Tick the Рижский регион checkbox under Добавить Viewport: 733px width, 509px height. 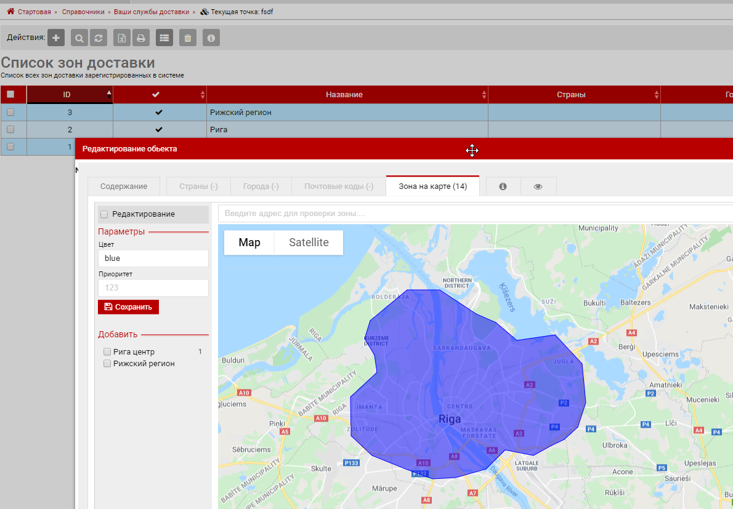[x=107, y=364]
